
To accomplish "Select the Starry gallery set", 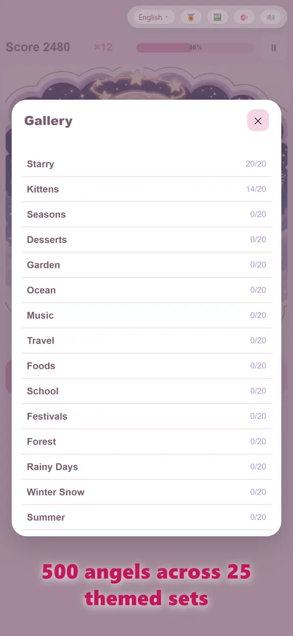I will click(146, 164).
